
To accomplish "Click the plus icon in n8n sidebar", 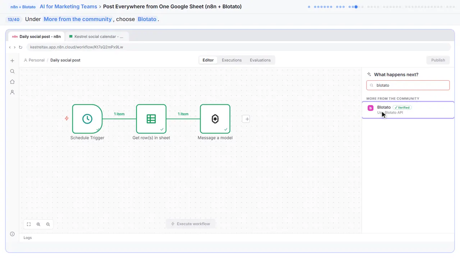I will [x=12, y=61].
